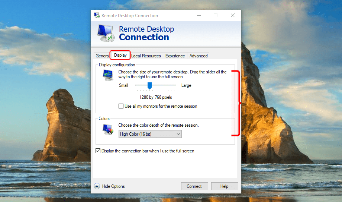Viewport: 342px width, 202px height.
Task: Click the Choose the color depth text
Action: coord(159,125)
